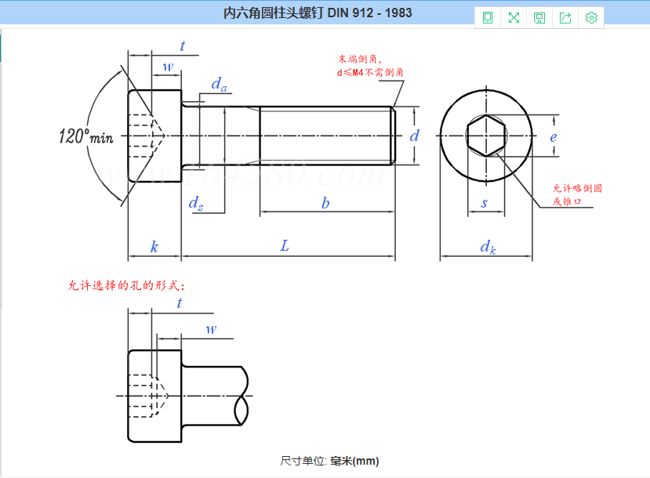This screenshot has width=650, height=478.
Task: Click the head diameter label dk
Action: point(488,248)
